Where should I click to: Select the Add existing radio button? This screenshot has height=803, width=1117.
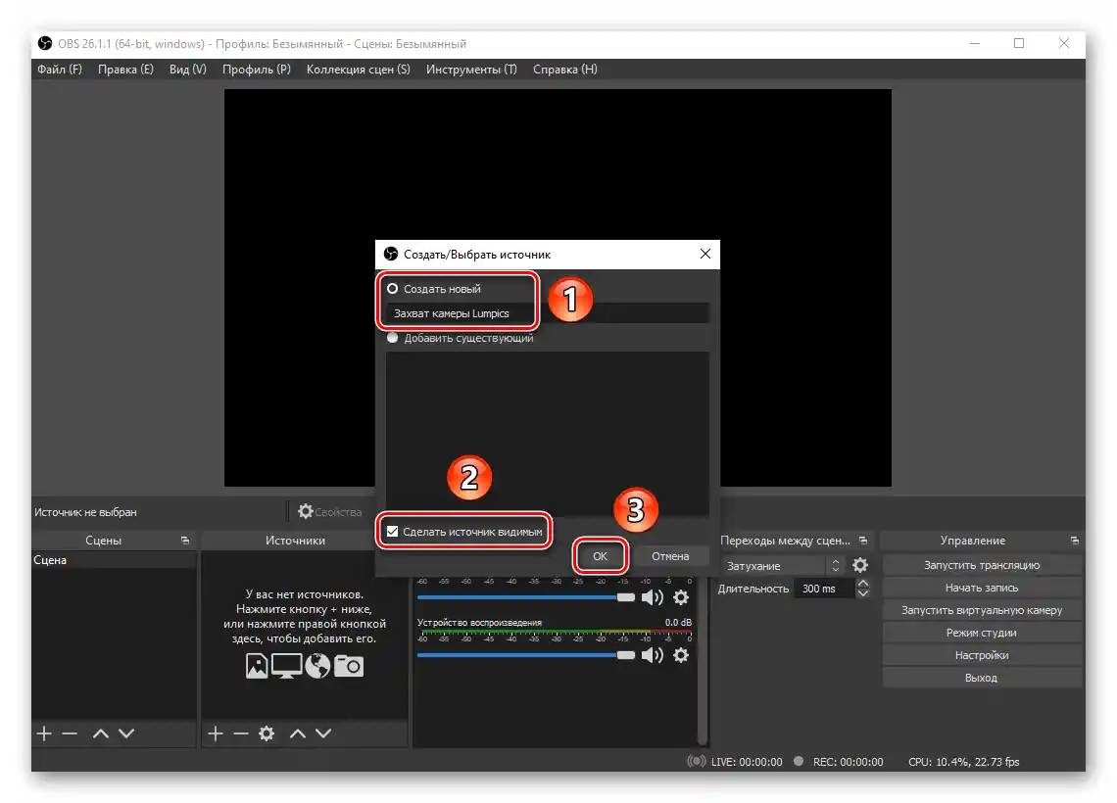(393, 338)
